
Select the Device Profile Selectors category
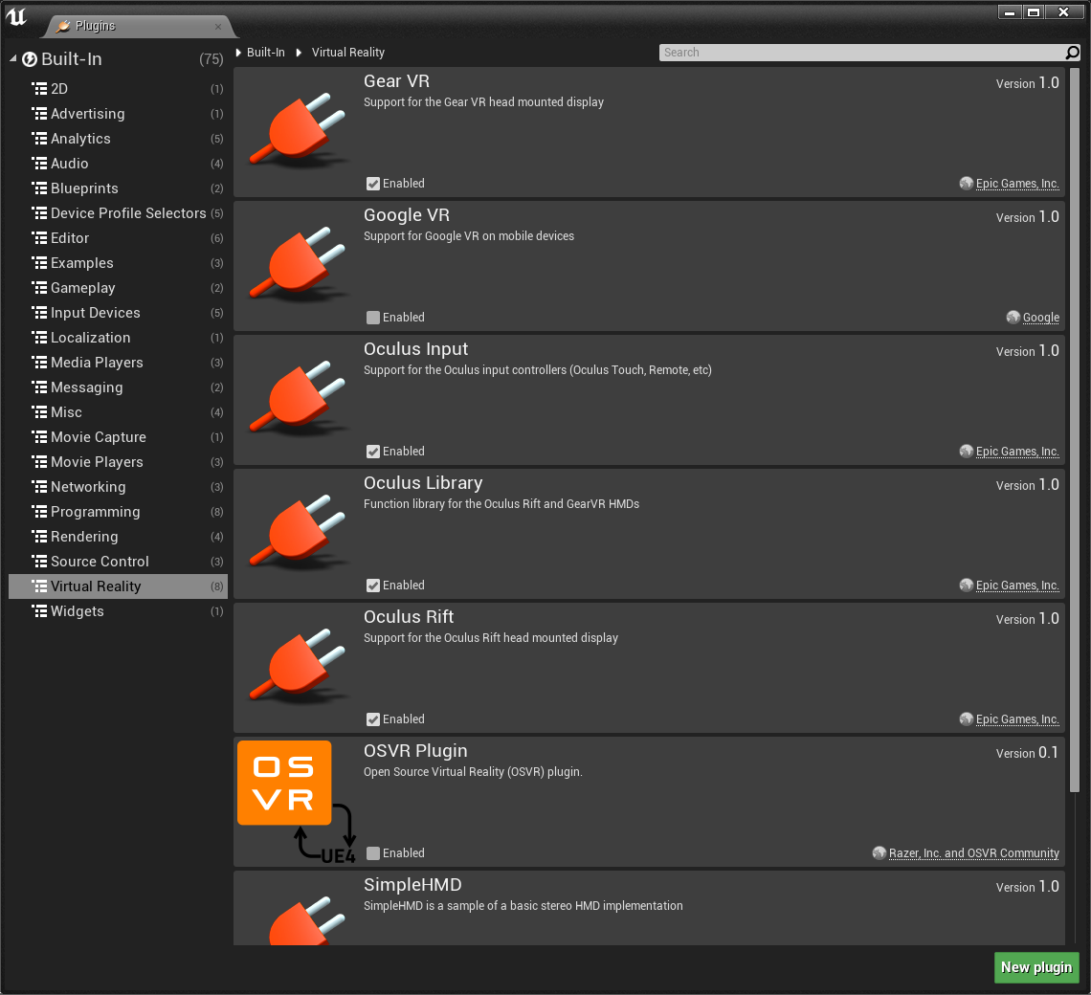click(118, 213)
